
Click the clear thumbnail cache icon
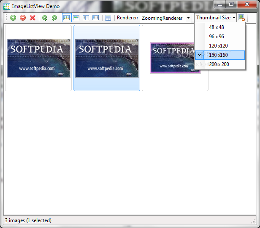coord(241,18)
